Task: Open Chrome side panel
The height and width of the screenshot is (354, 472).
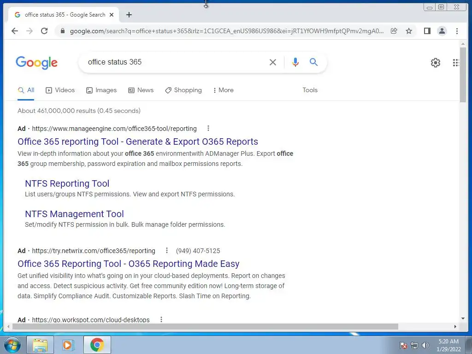Action: 427,31
